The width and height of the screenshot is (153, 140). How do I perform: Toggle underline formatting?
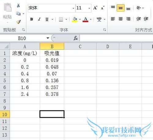pyautogui.click(x=47, y=19)
